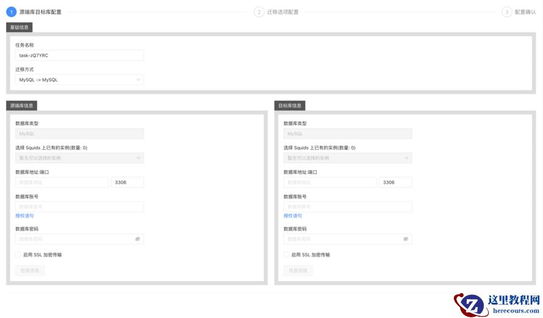Click target 选择 Squids 上已有的实例 label
Viewport: 543px width, 318px height.
319,147
